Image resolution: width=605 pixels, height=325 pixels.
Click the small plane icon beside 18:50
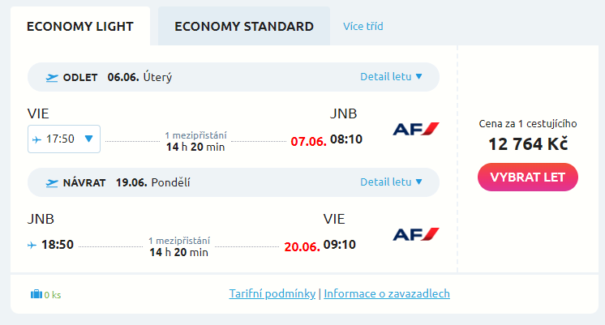(32, 244)
